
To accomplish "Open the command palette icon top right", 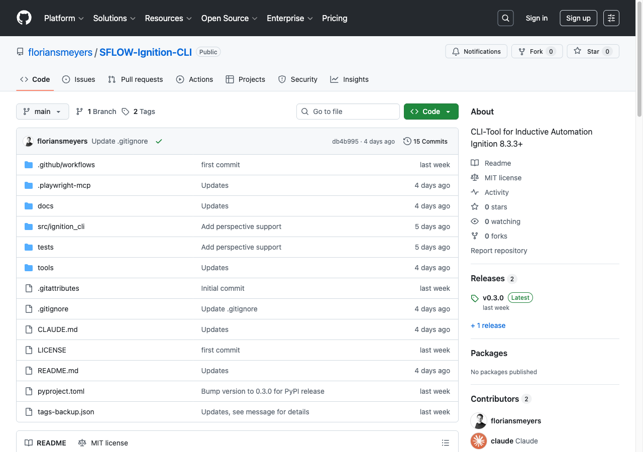I will [611, 18].
